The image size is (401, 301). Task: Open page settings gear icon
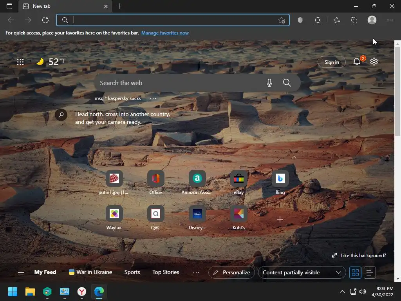coord(374,62)
